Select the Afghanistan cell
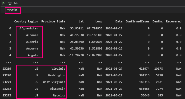 [29, 28]
